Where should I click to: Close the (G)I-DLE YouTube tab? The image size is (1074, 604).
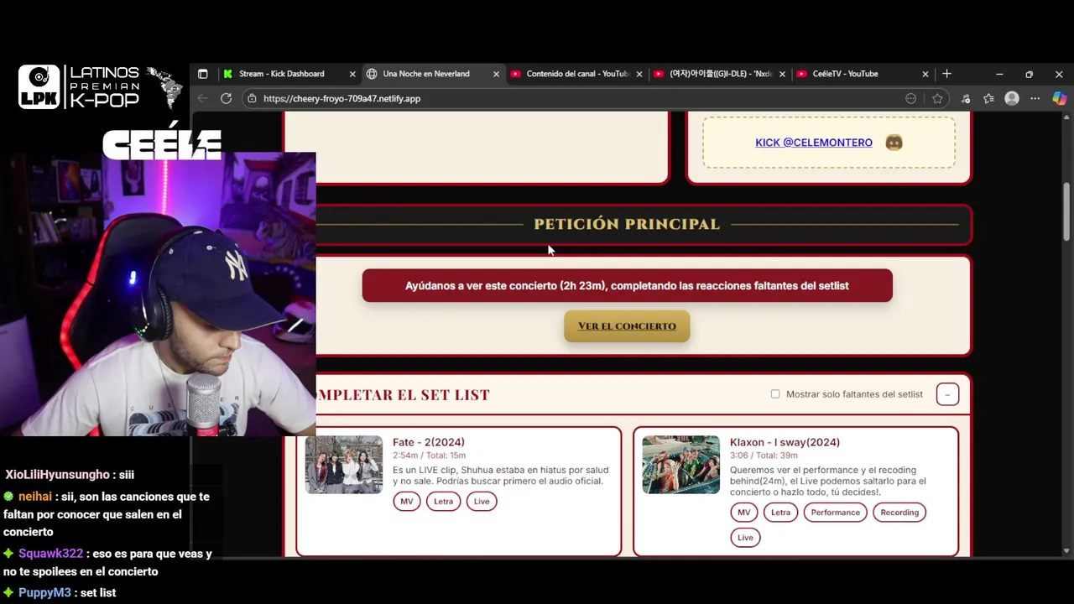(782, 74)
